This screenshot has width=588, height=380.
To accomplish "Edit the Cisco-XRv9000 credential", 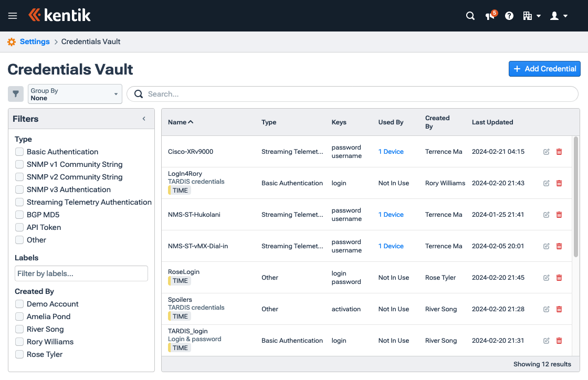I will [546, 151].
